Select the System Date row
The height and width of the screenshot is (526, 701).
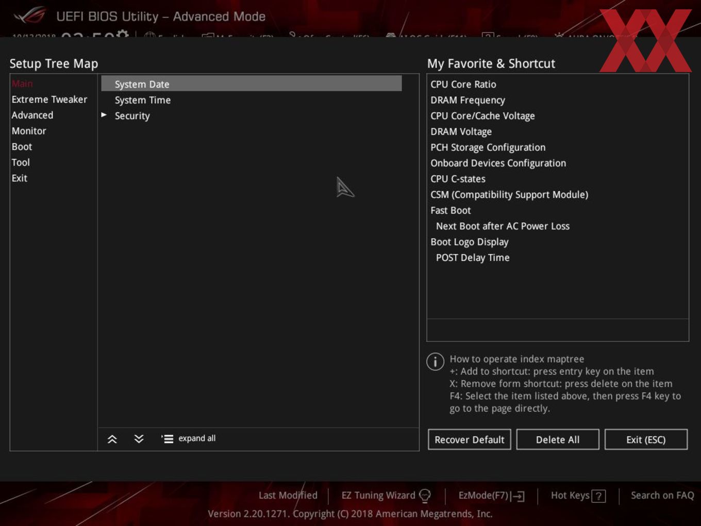(251, 84)
